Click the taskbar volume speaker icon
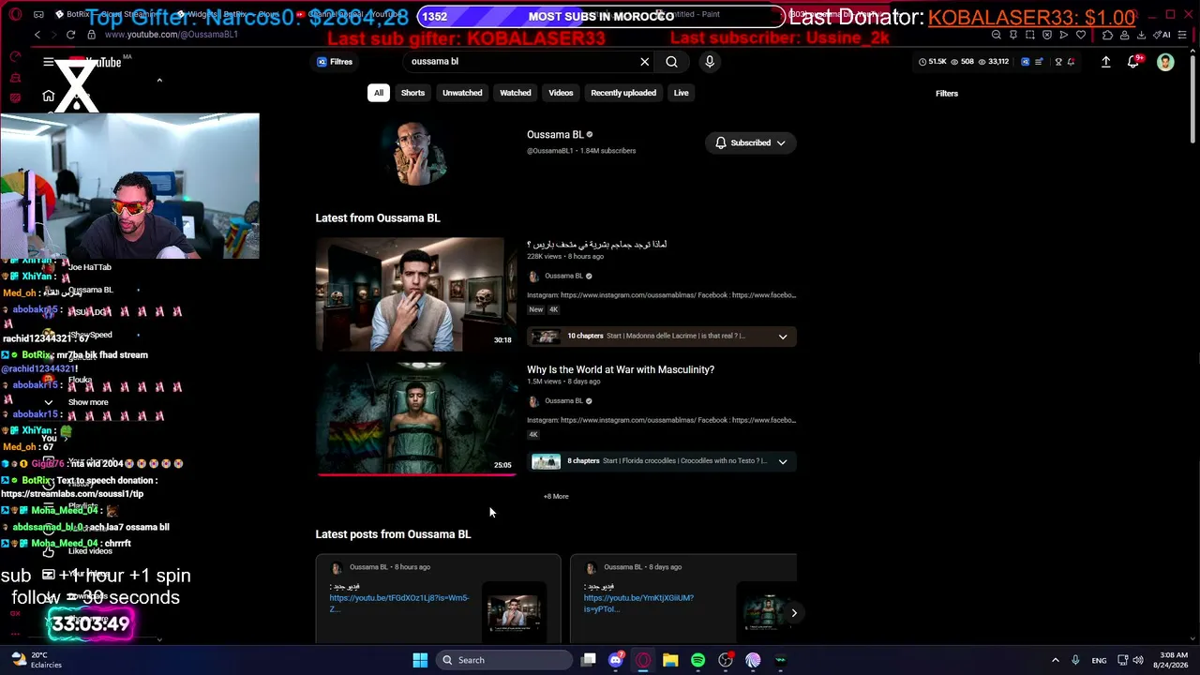 [1139, 660]
